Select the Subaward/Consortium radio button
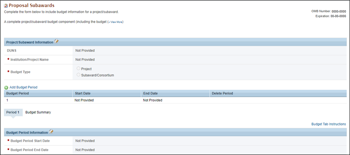Viewport: 350px width, 155px height. [x=78, y=75]
